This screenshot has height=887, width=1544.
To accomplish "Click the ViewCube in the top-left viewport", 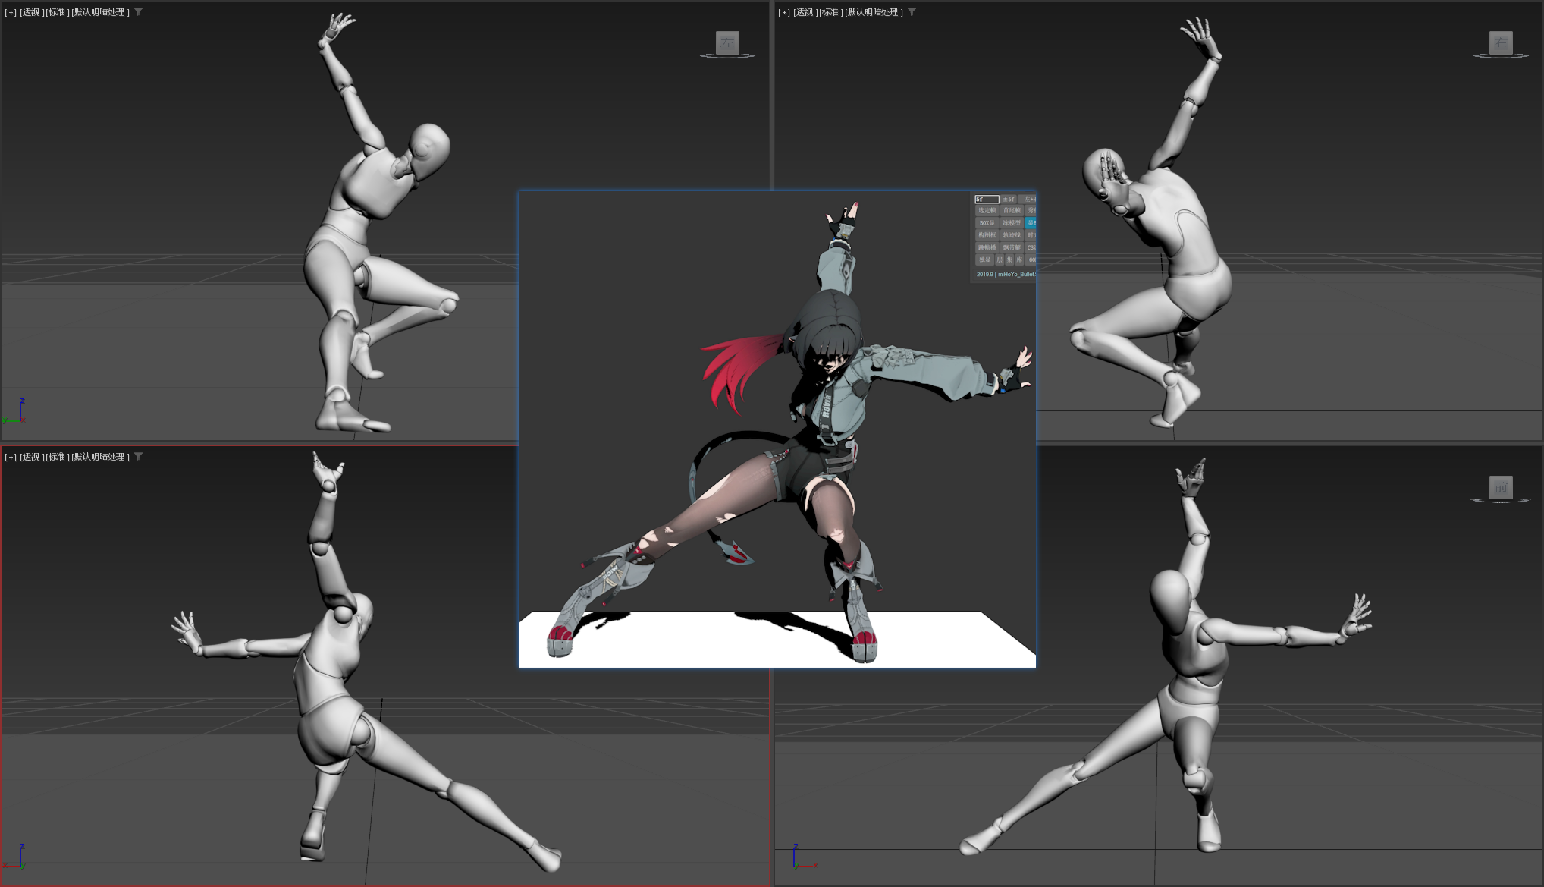I will [727, 42].
